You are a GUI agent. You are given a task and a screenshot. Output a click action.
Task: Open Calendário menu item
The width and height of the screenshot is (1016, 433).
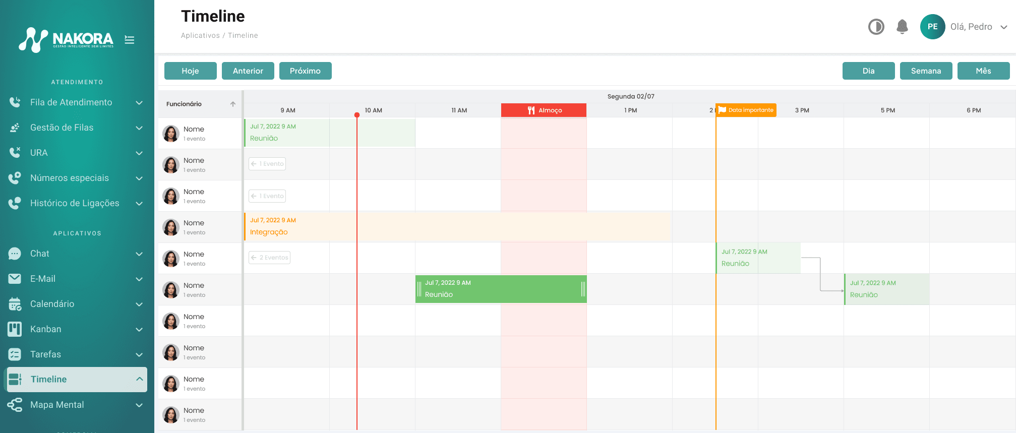(76, 304)
